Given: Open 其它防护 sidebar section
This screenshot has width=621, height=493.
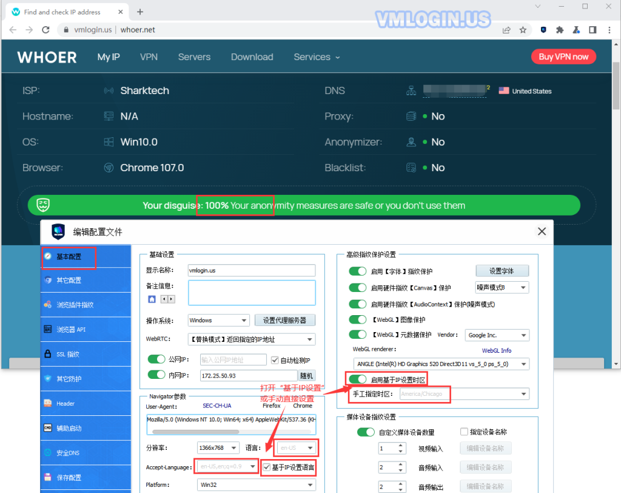Looking at the screenshot, I should click(x=86, y=379).
